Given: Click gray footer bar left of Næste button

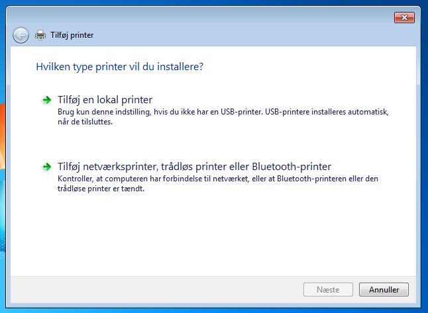Looking at the screenshot, I should click(156, 290).
